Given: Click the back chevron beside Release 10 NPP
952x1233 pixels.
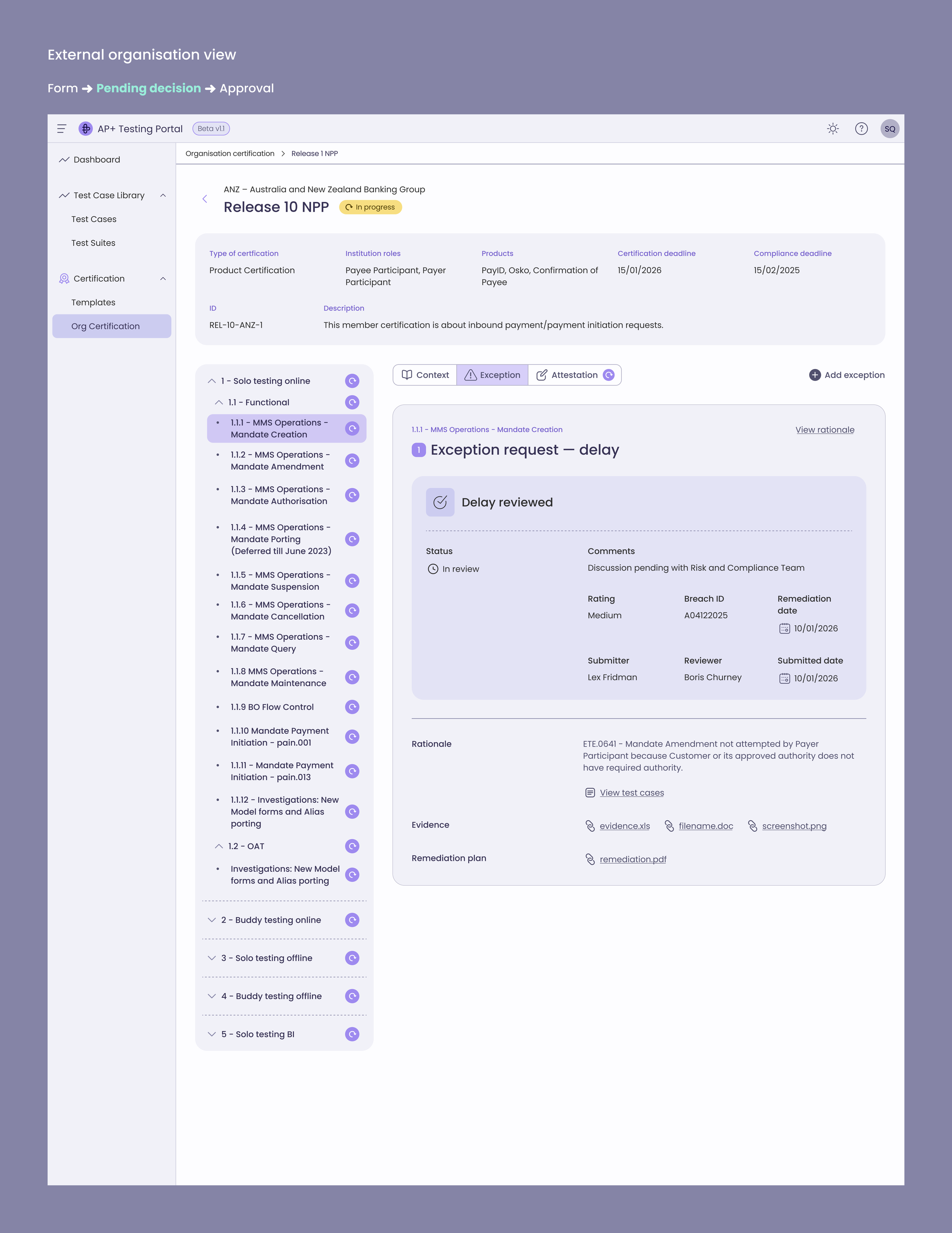Looking at the screenshot, I should click(205, 199).
